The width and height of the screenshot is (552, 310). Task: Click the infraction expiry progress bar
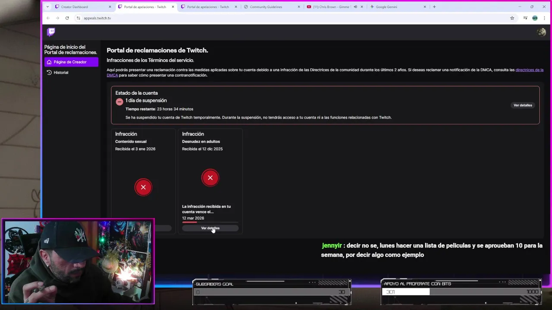210,222
